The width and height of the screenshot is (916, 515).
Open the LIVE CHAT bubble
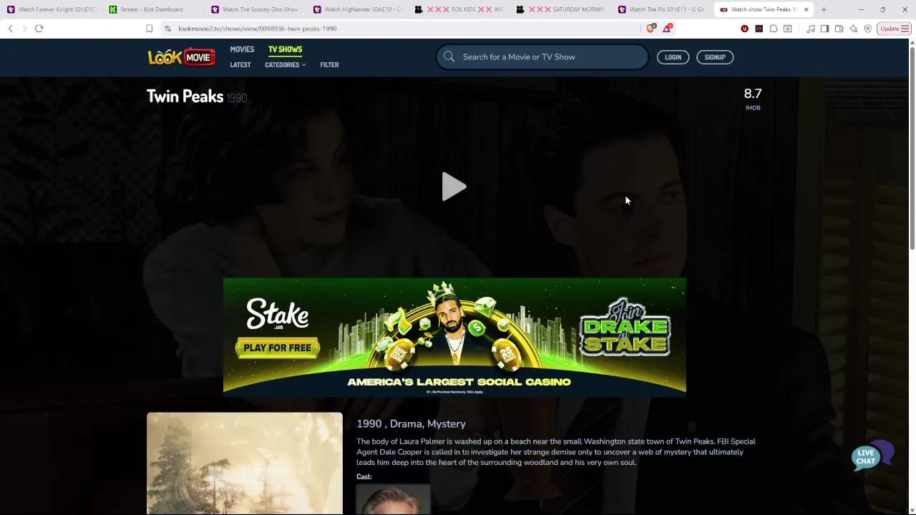click(872, 456)
